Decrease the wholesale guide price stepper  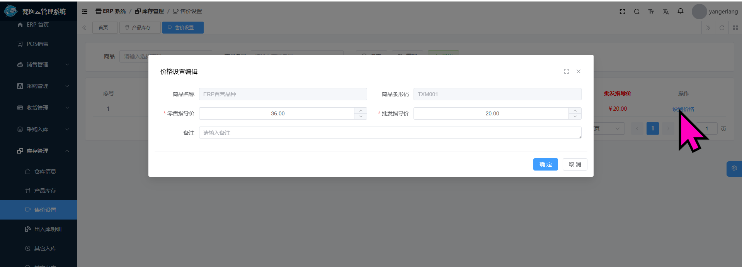[575, 116]
